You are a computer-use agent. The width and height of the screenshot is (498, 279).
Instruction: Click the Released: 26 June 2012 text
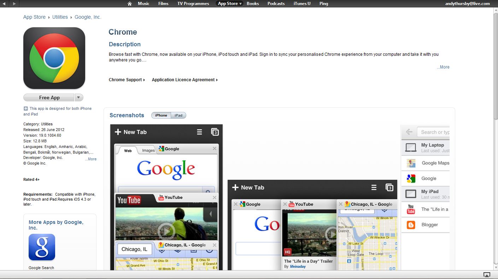pos(44,130)
